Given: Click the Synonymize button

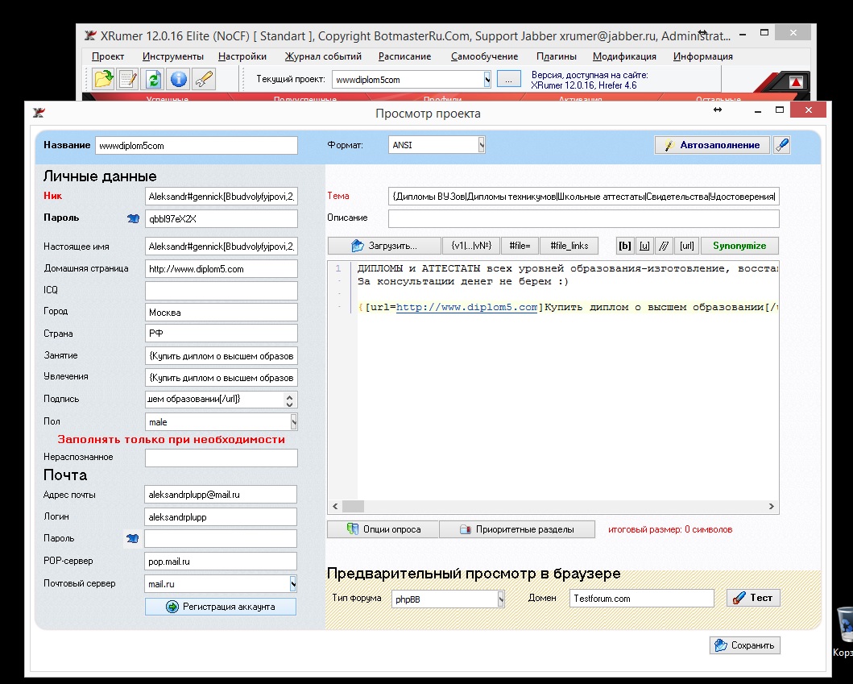Looking at the screenshot, I should (739, 246).
